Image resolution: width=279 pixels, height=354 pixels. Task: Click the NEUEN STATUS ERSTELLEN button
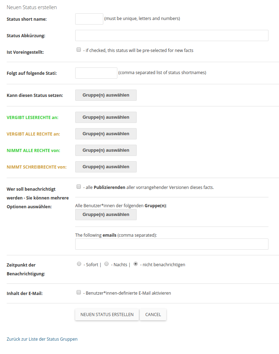(107, 315)
